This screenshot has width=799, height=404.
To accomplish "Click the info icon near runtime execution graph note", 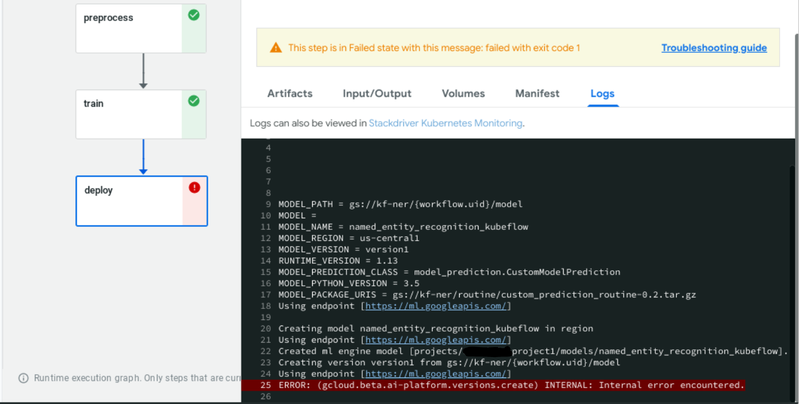I will click(23, 378).
